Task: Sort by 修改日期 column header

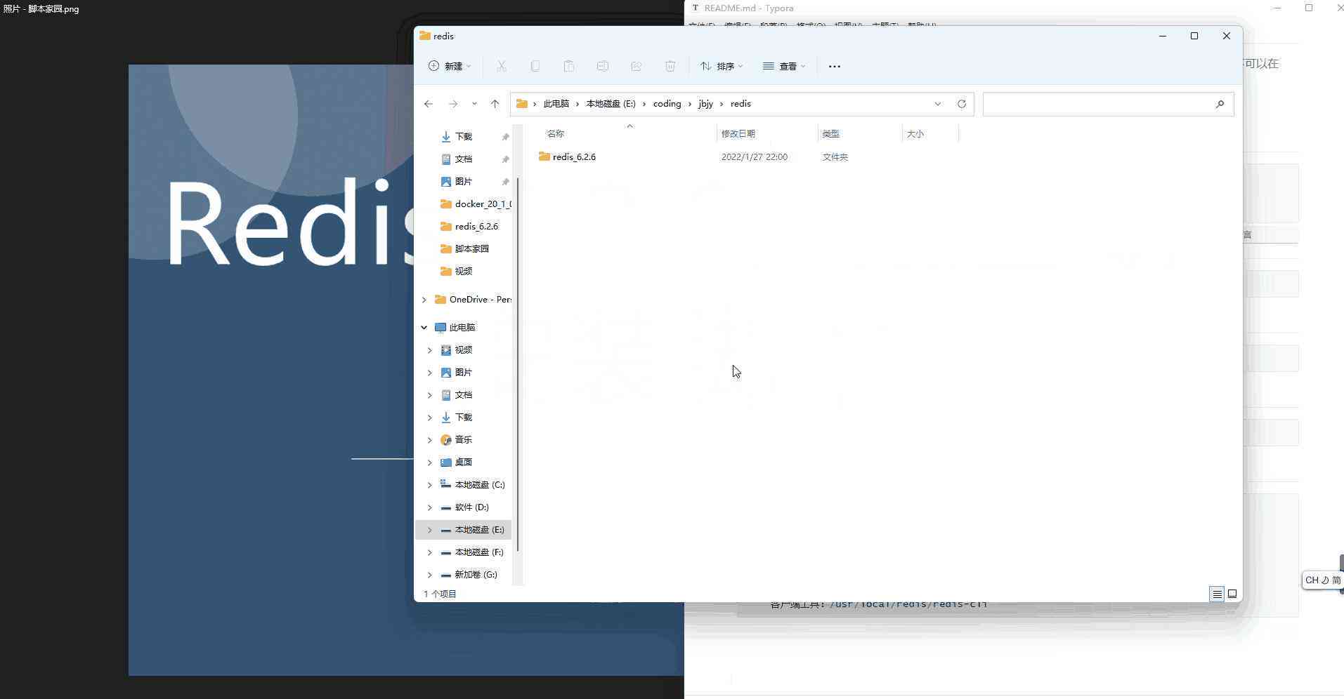Action: [x=738, y=133]
